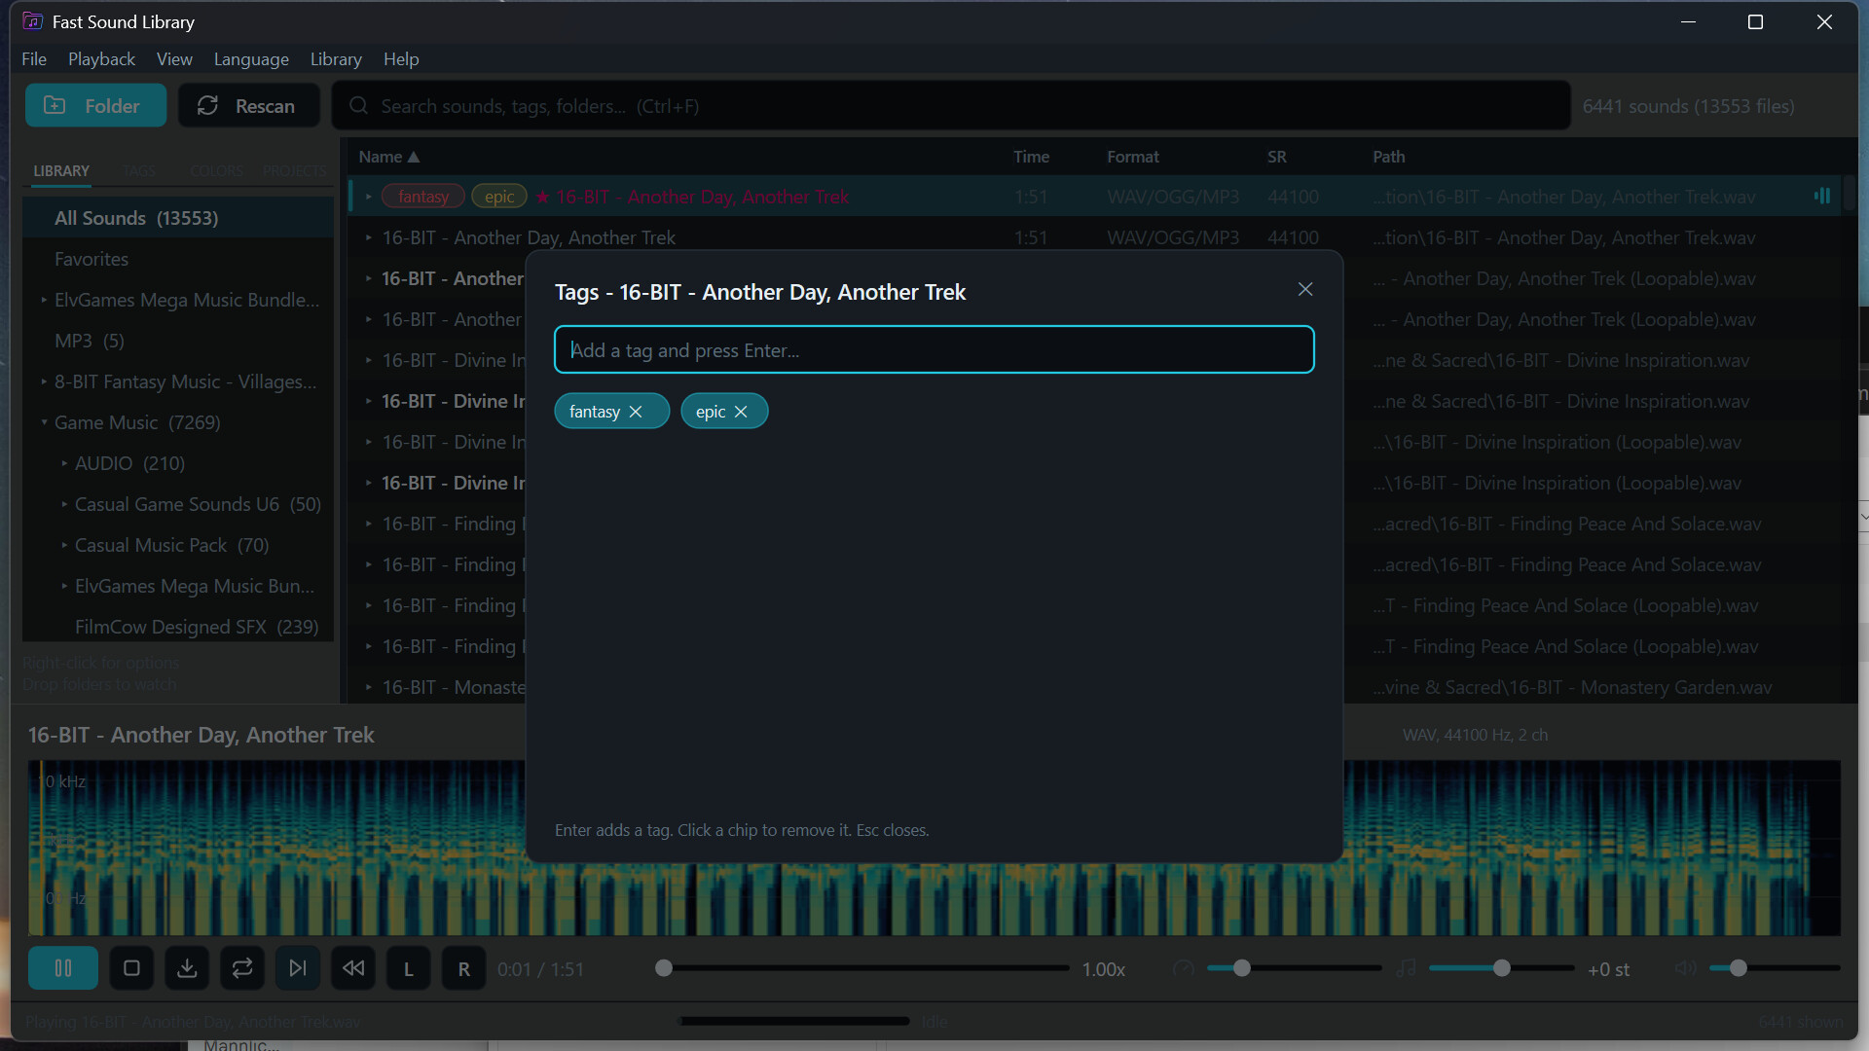Click the 1.00x speed value
This screenshot has width=1869, height=1051.
tap(1104, 969)
